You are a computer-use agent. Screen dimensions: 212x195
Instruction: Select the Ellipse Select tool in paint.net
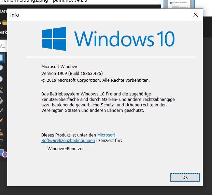1,79
